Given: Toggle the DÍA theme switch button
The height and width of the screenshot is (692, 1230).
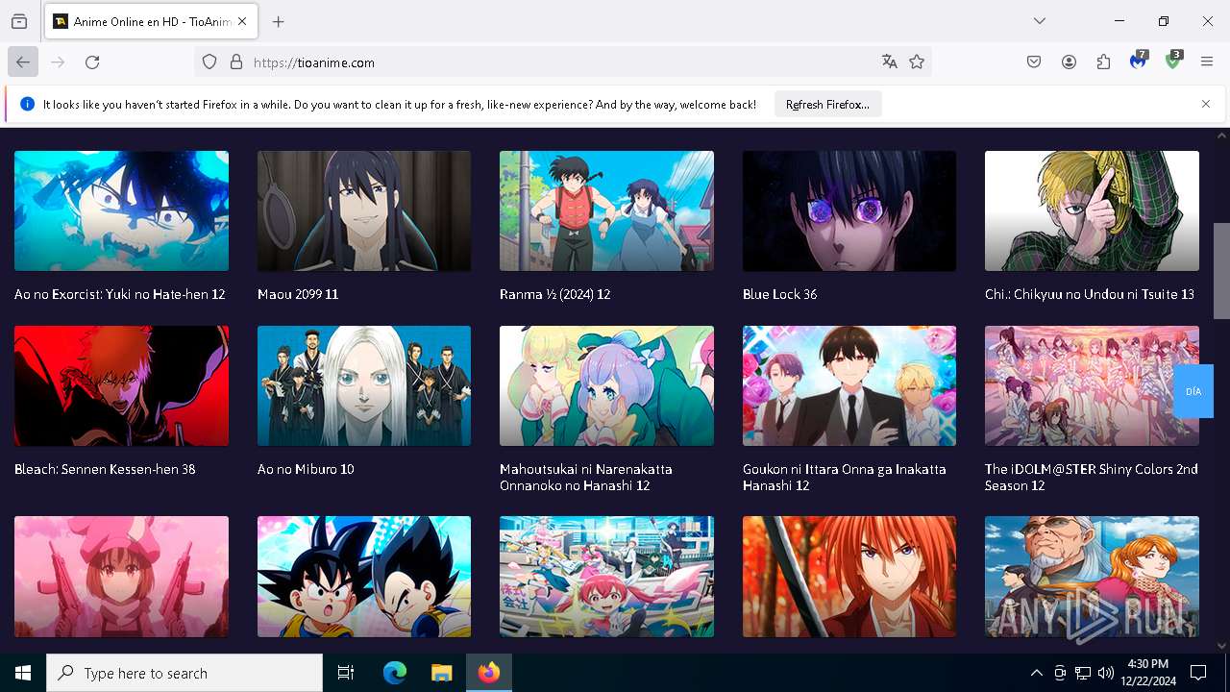Looking at the screenshot, I should coord(1193,391).
